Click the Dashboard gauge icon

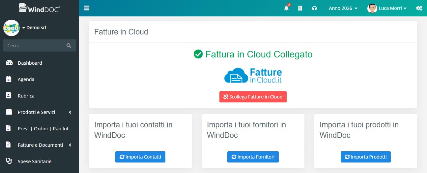(x=9, y=63)
